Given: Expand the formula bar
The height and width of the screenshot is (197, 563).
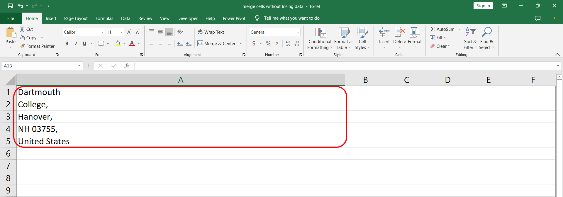Looking at the screenshot, I should tap(558, 66).
